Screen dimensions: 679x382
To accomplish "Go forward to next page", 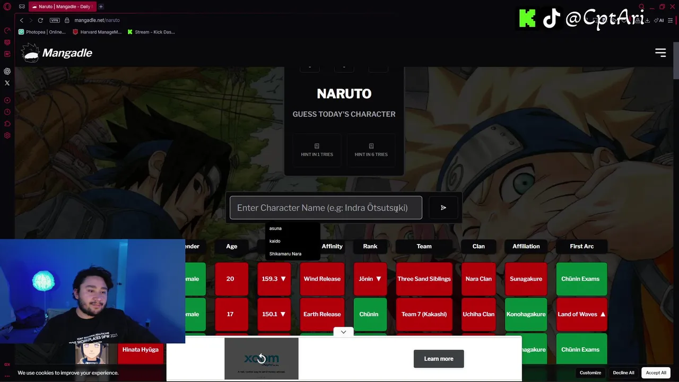I will pos(31,20).
